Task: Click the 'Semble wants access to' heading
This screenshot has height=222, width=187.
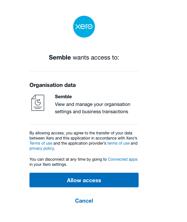Action: 84,57
